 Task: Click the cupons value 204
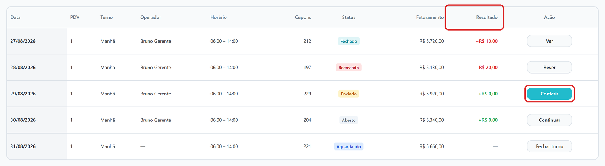pyautogui.click(x=307, y=120)
